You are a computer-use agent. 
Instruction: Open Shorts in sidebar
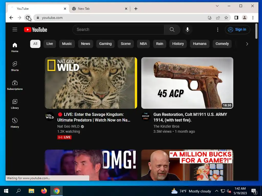point(15,66)
